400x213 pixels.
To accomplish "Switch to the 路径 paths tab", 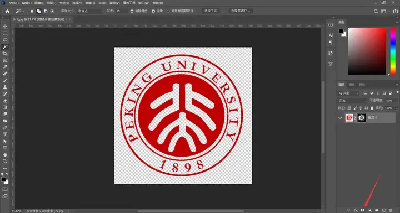I will (362, 85).
